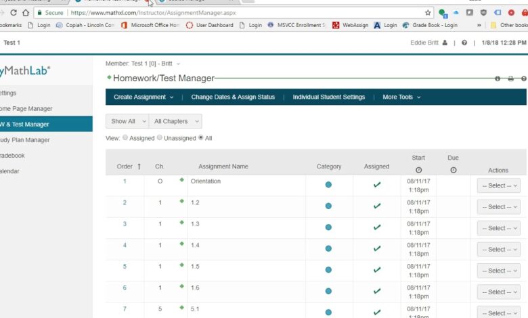Click the browser address bar URL
This screenshot has height=318, width=528.
[153, 13]
